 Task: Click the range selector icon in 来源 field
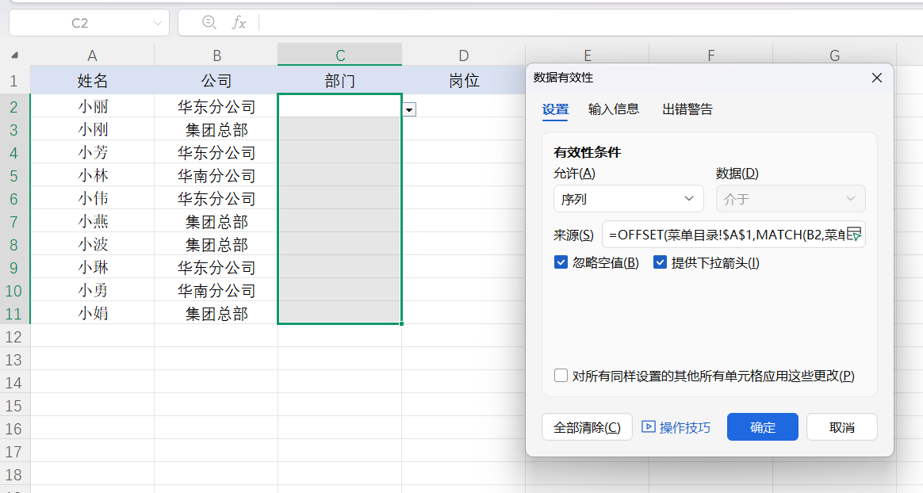(x=854, y=234)
